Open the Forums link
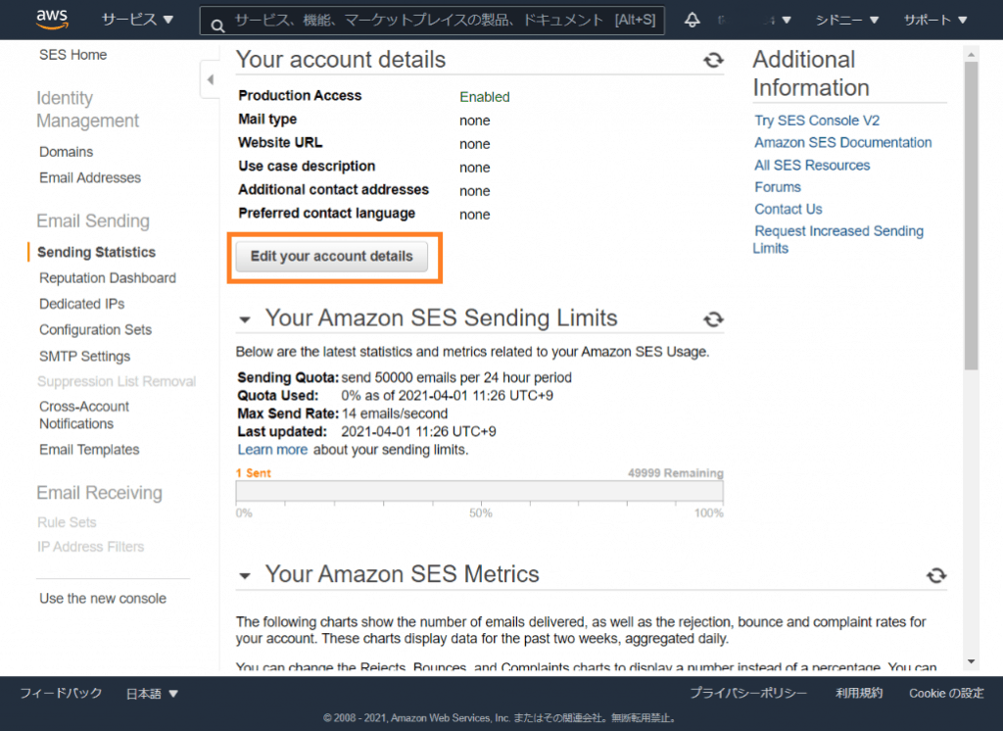The image size is (1003, 731). click(x=778, y=187)
